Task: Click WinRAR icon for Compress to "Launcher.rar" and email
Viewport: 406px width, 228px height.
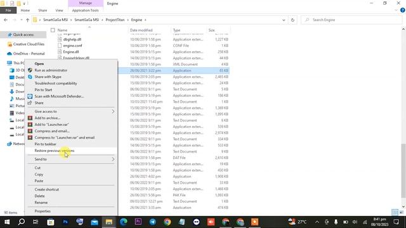Action: (30, 137)
